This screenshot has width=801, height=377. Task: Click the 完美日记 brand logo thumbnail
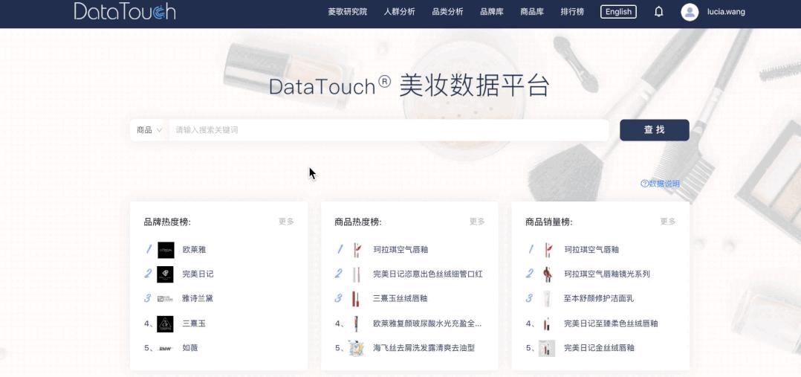click(166, 274)
